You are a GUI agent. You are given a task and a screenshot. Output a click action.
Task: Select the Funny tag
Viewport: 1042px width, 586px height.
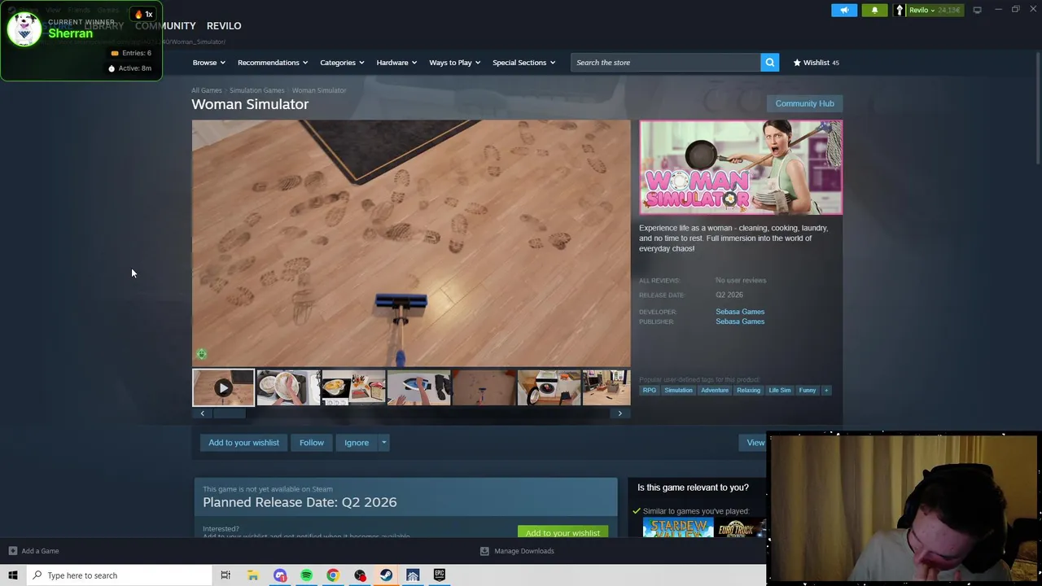click(808, 390)
